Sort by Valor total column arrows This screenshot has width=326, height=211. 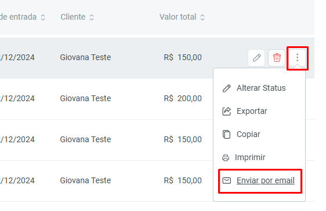pos(202,17)
